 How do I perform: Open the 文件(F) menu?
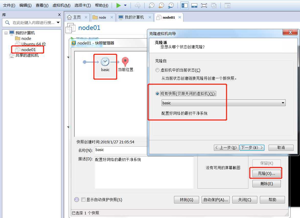pos(9,5)
